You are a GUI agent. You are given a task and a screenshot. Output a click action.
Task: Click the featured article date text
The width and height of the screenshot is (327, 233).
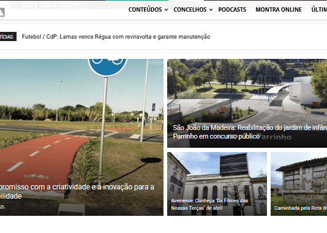pos(2,207)
